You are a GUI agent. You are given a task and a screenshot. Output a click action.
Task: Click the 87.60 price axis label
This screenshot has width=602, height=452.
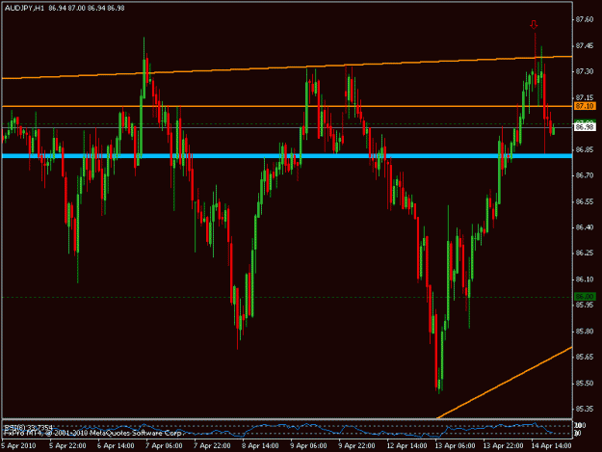585,19
